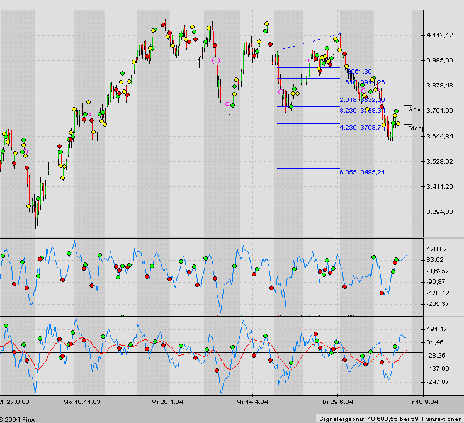
Task: Click the Signalergebnis status text
Action: tap(390, 418)
